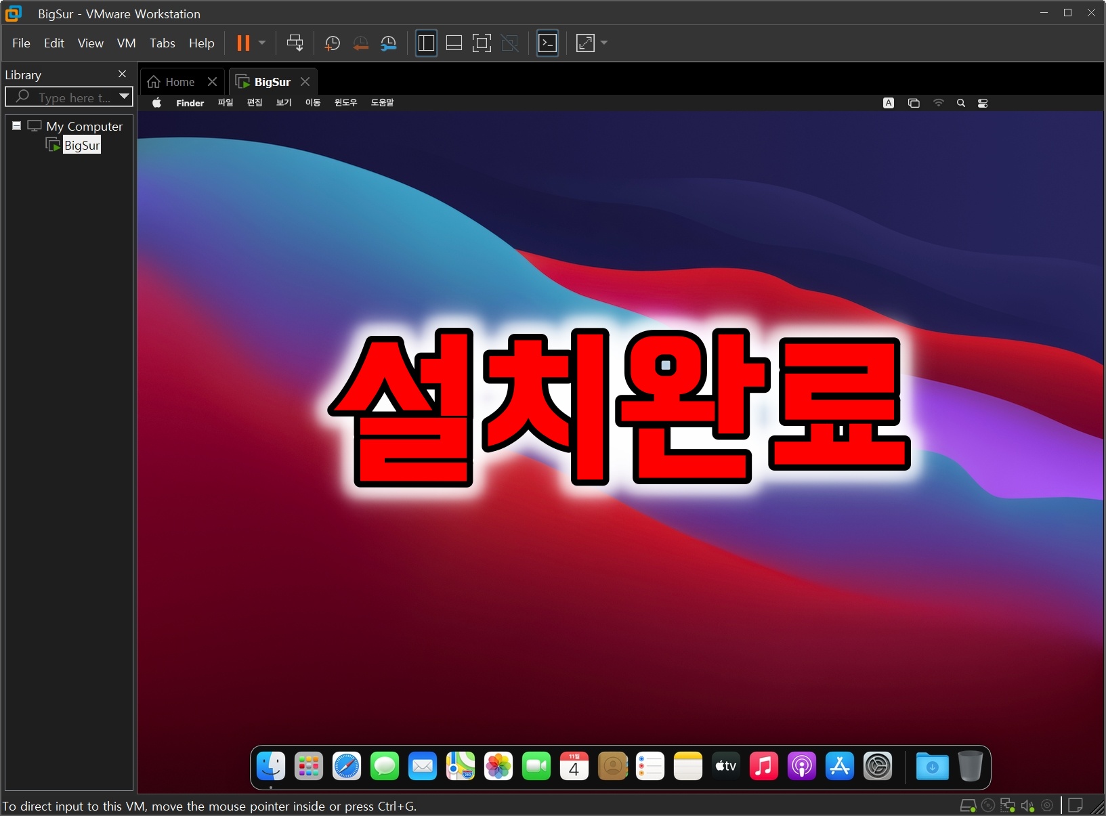This screenshot has width=1106, height=816.
Task: Open Apple TV from the Dock
Action: (x=726, y=767)
